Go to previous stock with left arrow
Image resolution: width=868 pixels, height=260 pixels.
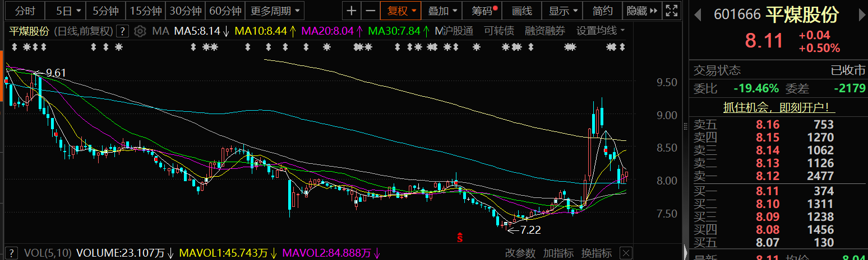(698, 14)
